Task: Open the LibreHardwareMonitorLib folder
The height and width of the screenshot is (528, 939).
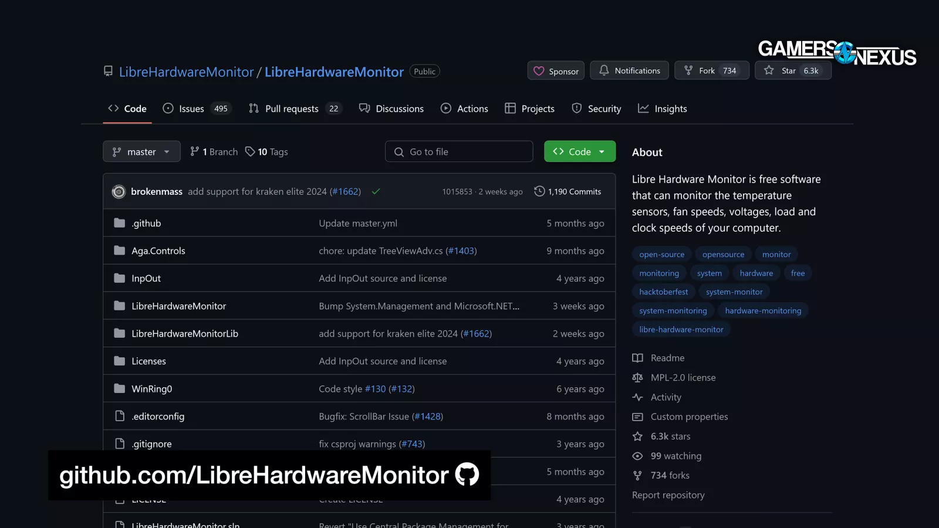Action: [185, 334]
